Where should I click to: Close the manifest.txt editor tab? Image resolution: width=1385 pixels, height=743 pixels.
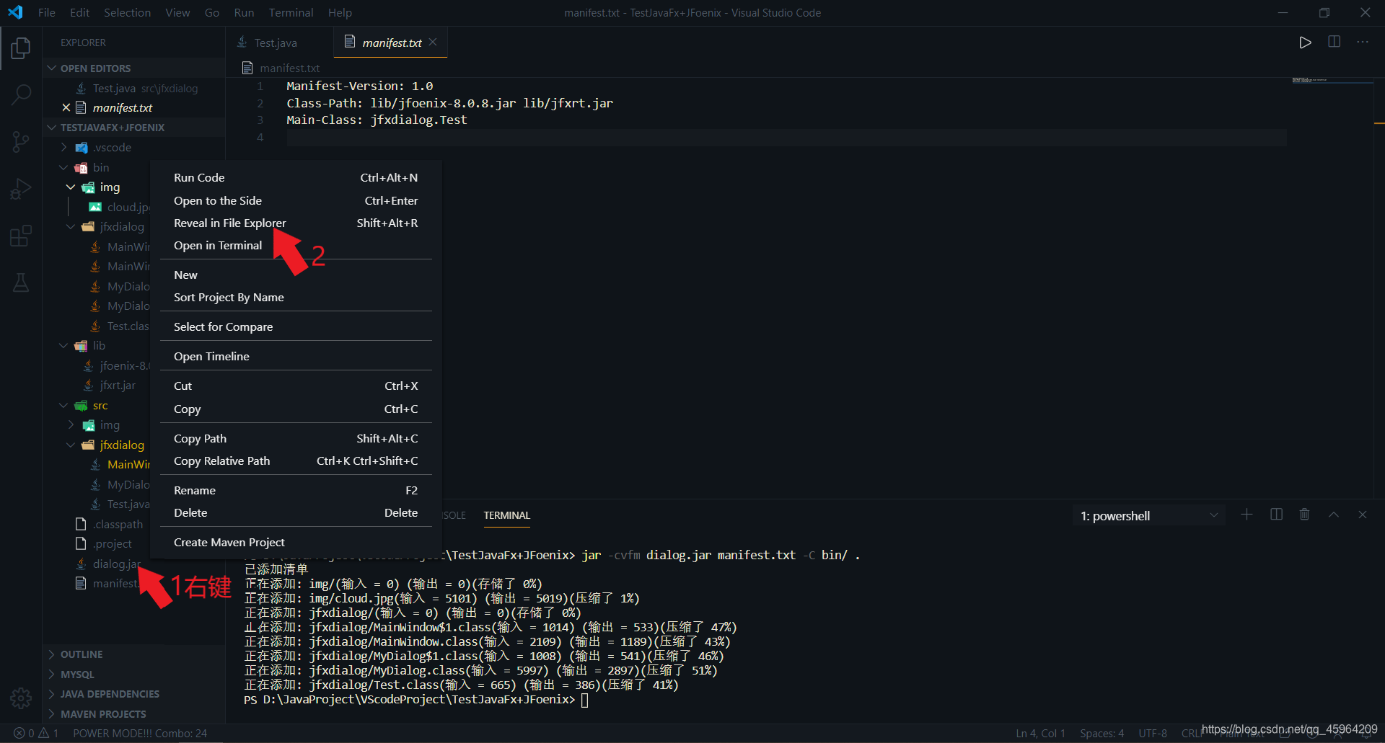(x=433, y=42)
